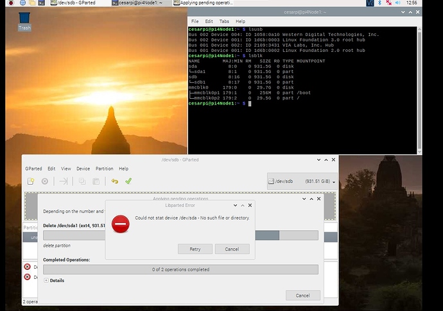Click the 'Could not stat device /dev/sda' message
The image size is (443, 311).
point(192,218)
